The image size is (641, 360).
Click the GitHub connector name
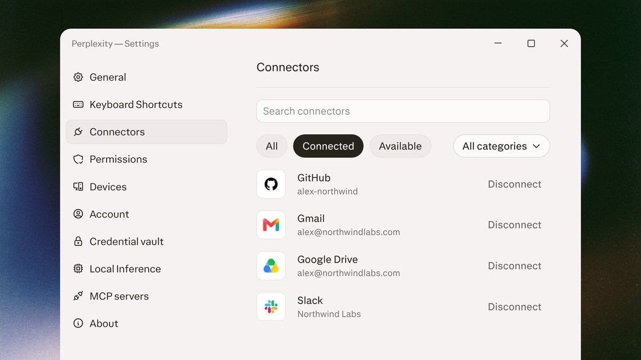[x=314, y=178]
